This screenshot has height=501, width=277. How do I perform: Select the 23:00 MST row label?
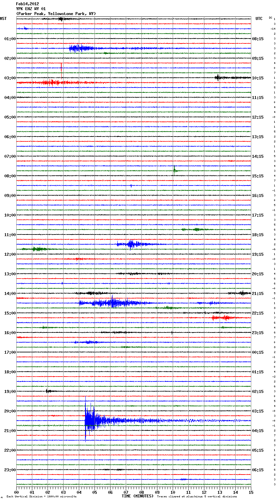10,470
